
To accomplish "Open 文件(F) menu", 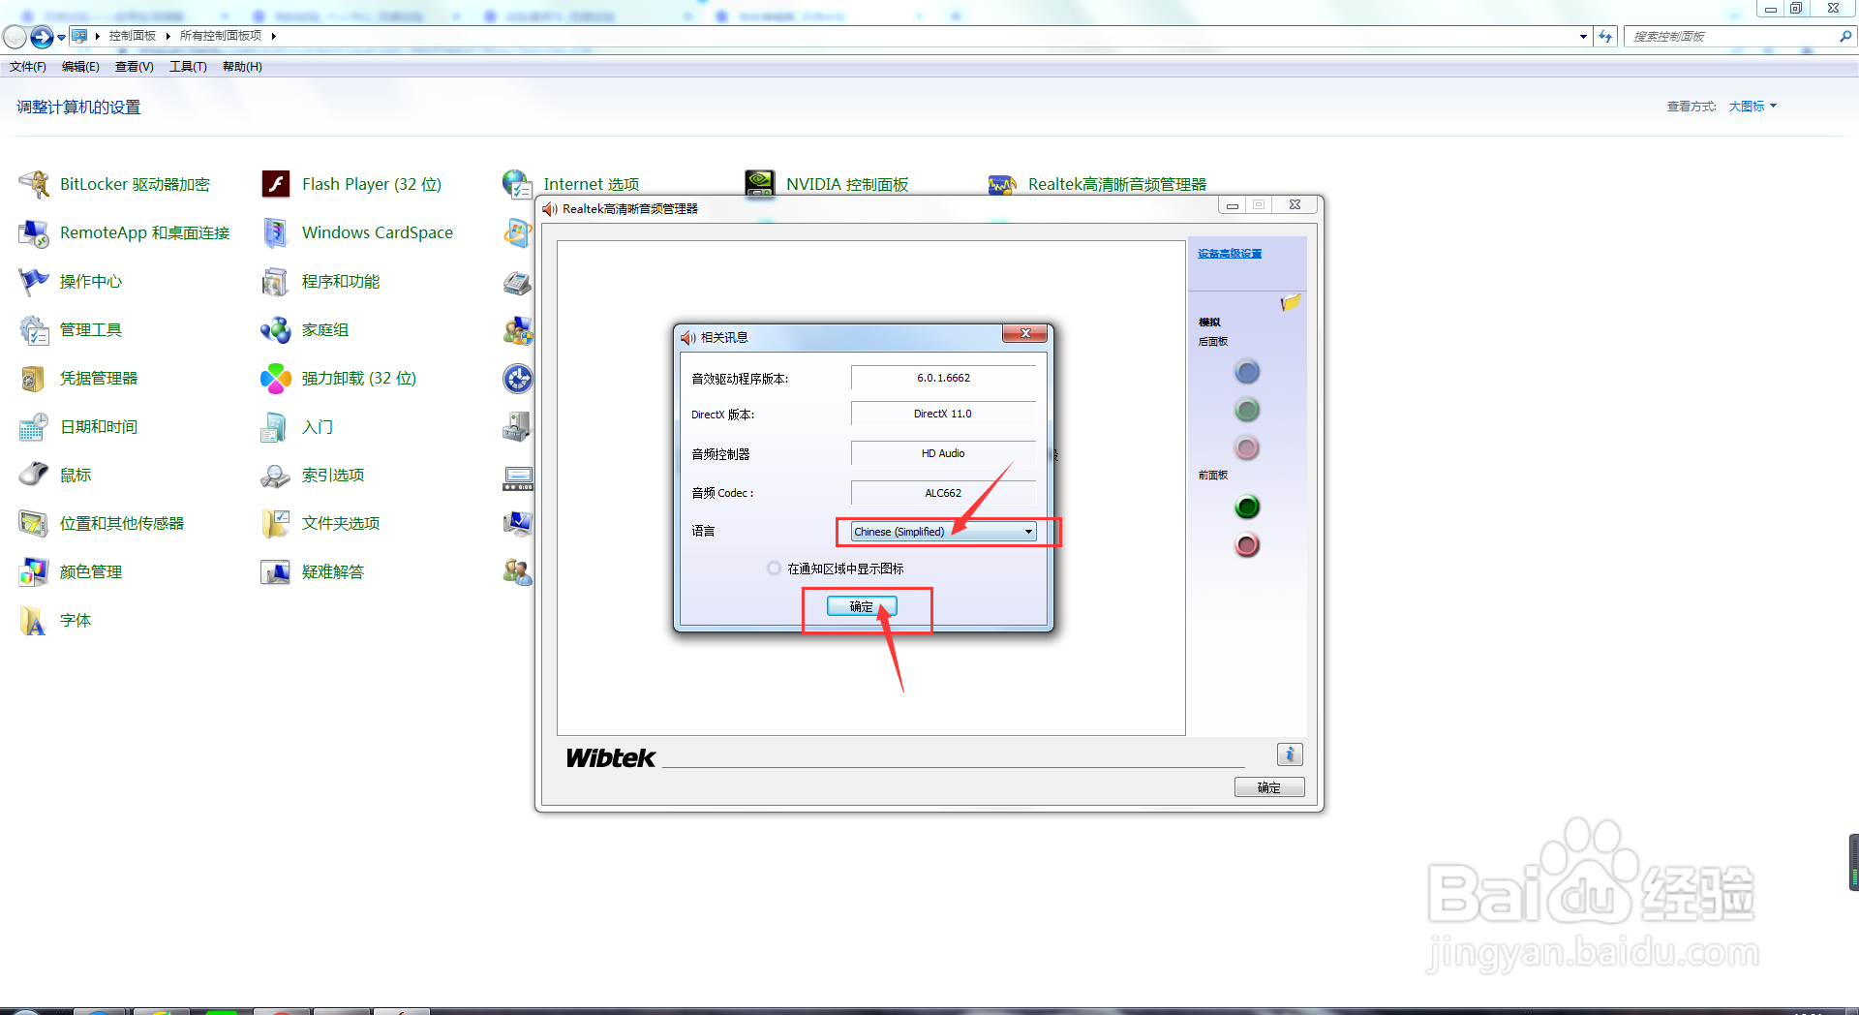I will (27, 67).
